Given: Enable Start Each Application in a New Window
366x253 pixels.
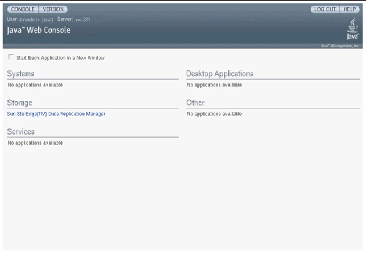Looking at the screenshot, I should 11,57.
